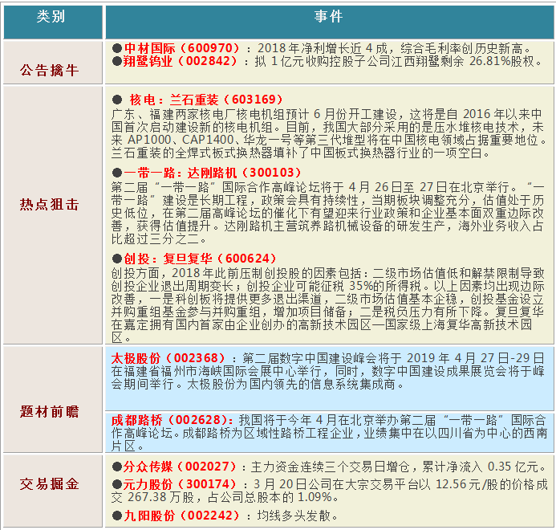
Task: Click text 主力资金连续三个交易日增仓
Action: click(x=330, y=467)
